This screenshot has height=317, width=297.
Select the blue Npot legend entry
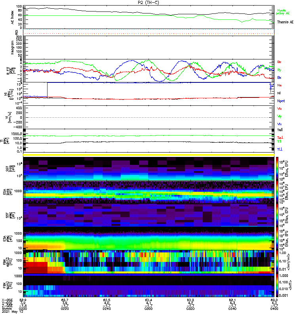coord(281,101)
